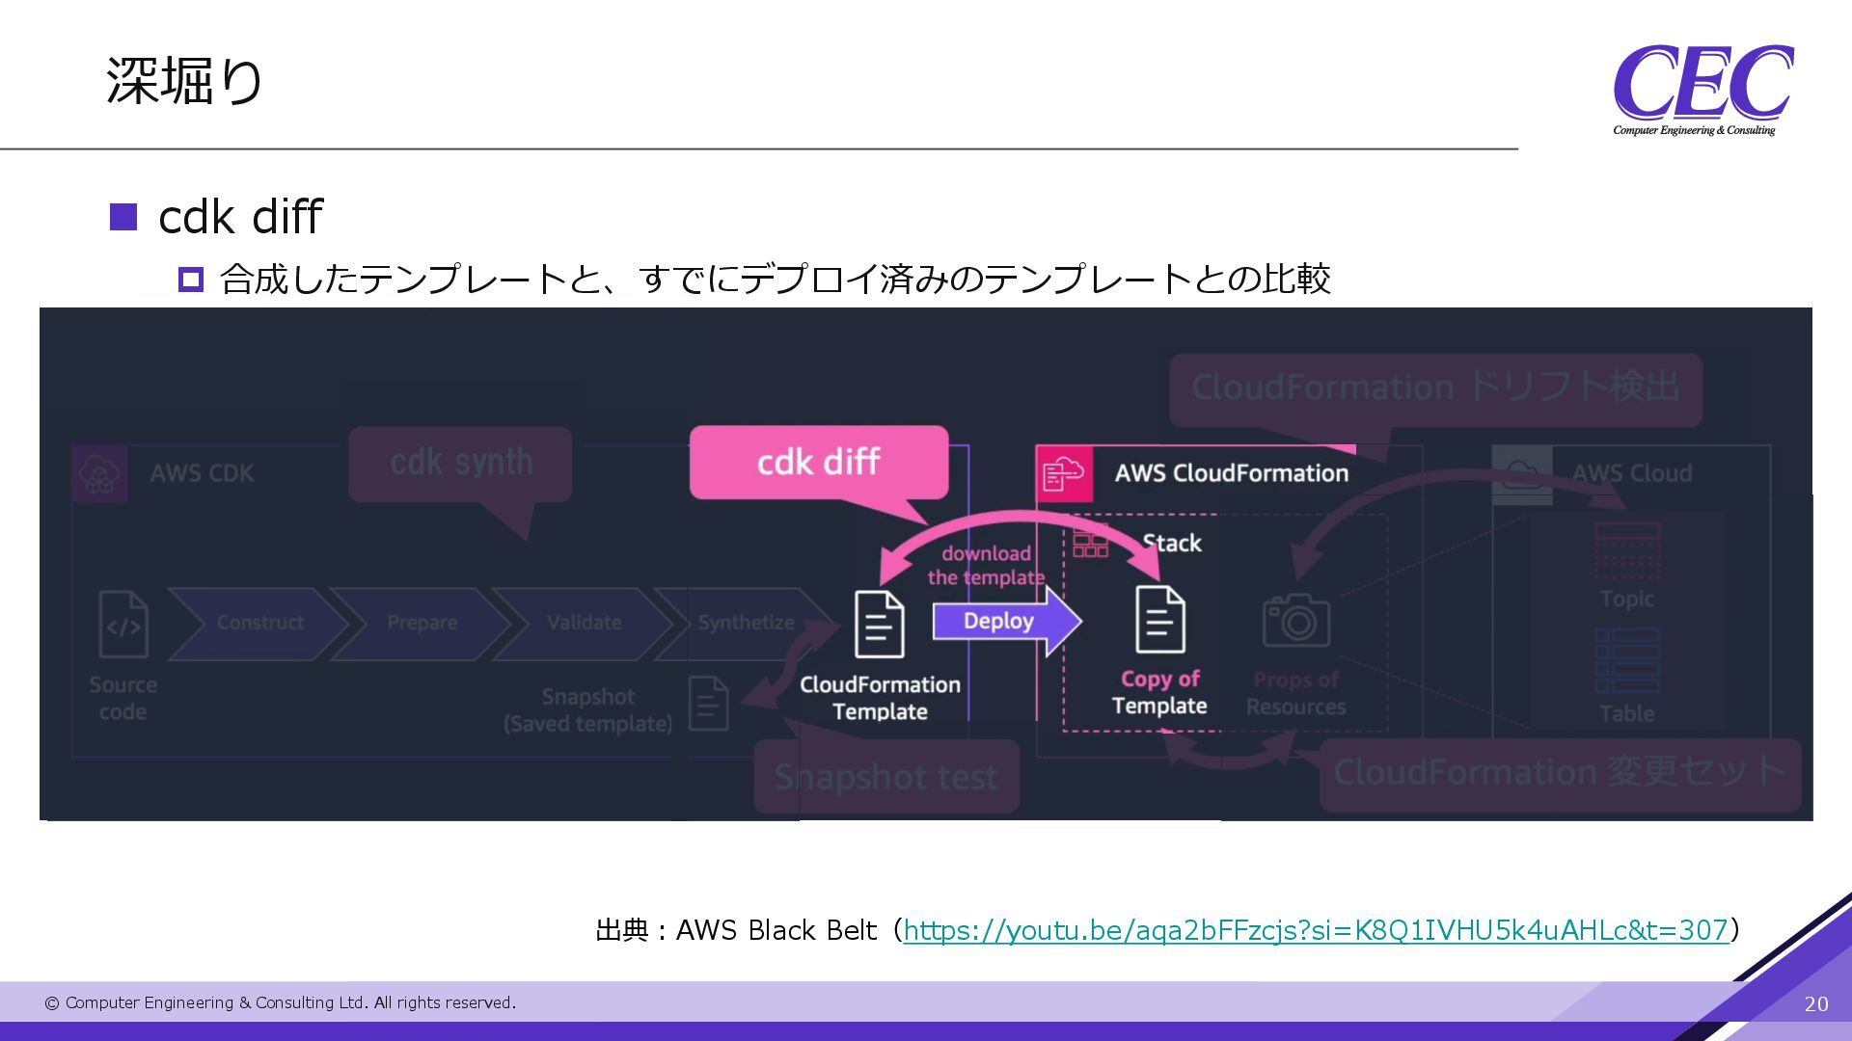
Task: Click the Snapshot test callout label
Action: tap(885, 777)
